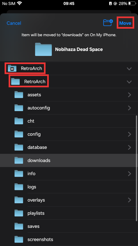Collapse the top-level RetroArch app folder chevron

pos(129,69)
